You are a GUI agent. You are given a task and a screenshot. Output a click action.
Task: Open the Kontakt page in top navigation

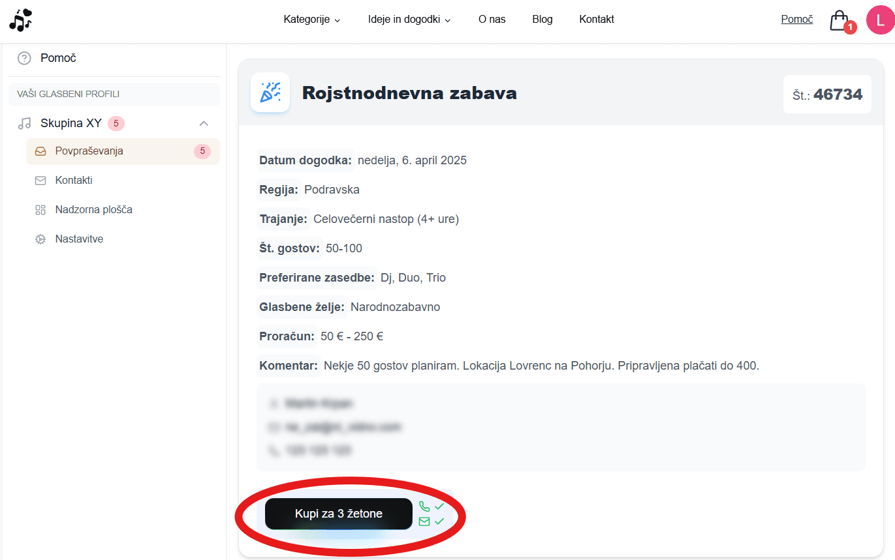[596, 20]
